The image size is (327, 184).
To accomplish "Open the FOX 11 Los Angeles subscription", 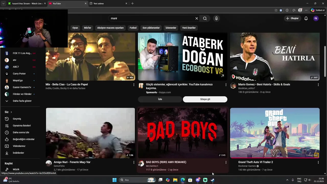I will click(20, 53).
